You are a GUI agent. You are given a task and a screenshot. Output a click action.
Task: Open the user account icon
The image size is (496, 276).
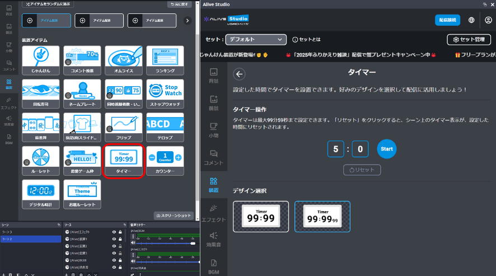488,20
